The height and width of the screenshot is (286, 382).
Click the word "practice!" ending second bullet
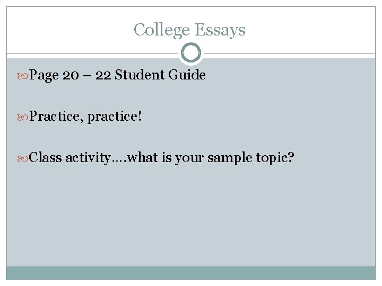115,116
